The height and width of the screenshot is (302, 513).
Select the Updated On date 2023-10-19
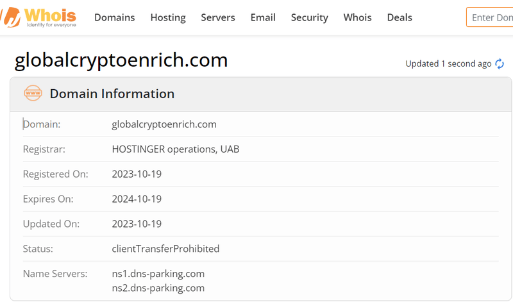click(x=137, y=224)
